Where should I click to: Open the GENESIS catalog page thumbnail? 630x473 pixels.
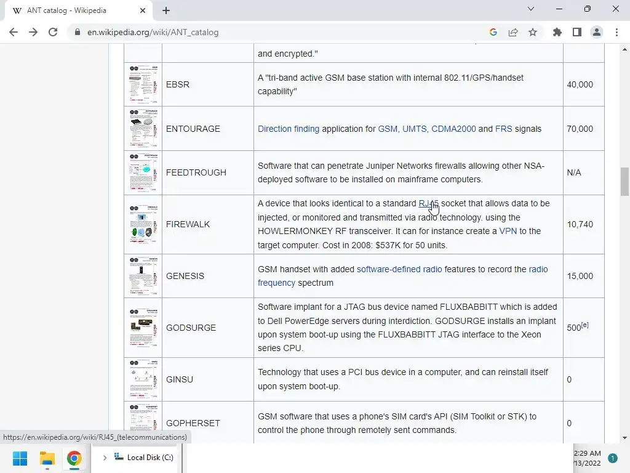(143, 276)
